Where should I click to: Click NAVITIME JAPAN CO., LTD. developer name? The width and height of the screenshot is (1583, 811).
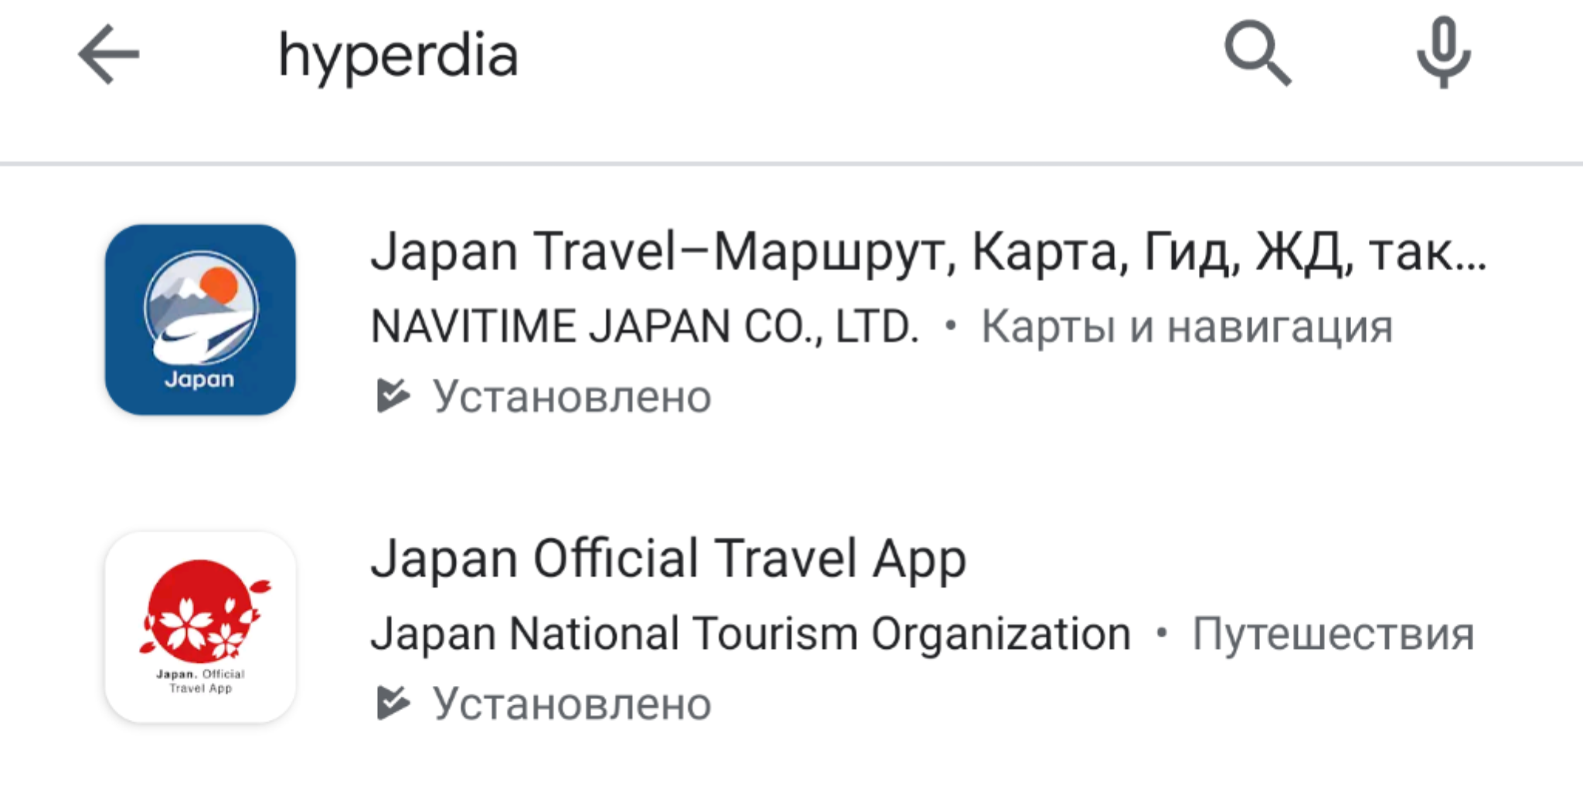pyautogui.click(x=645, y=326)
